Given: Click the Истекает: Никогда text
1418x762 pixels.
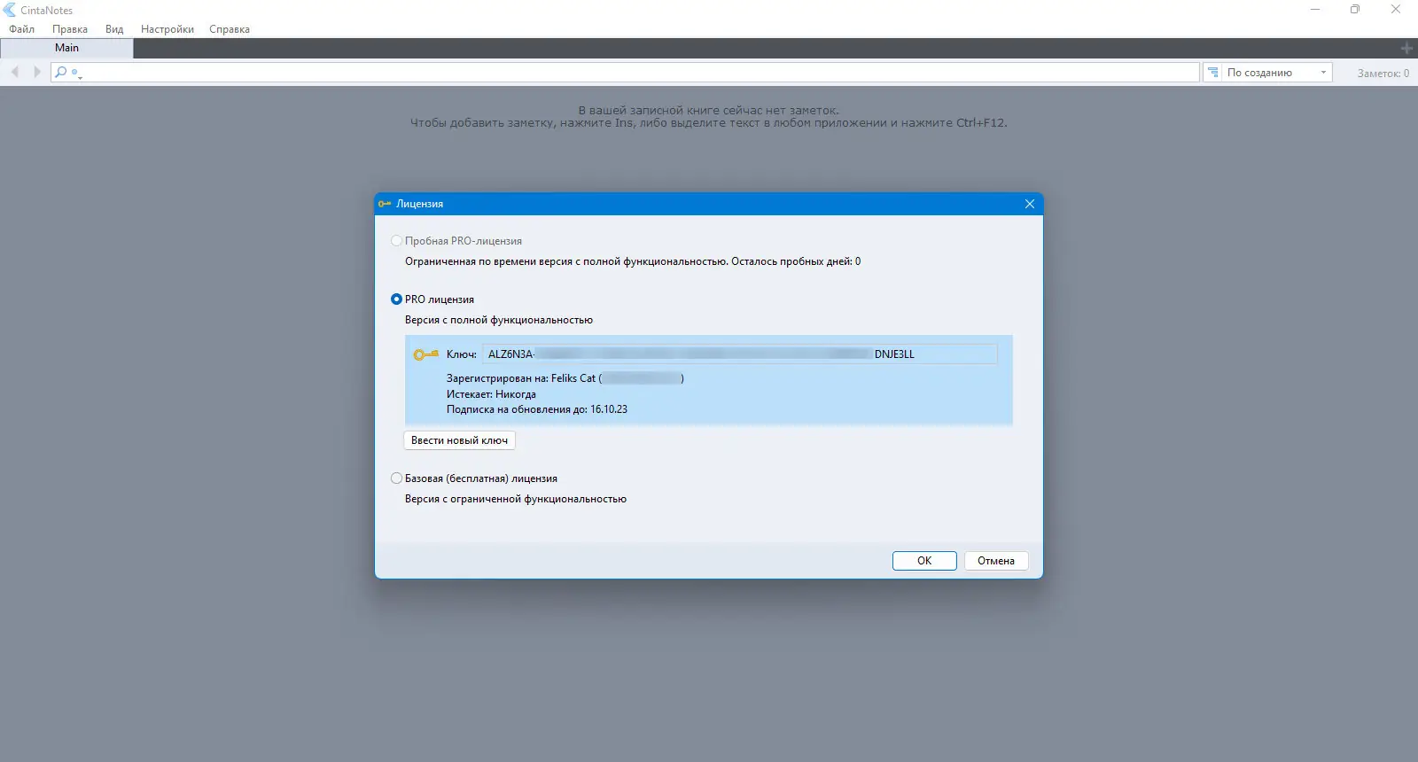Looking at the screenshot, I should click(x=491, y=394).
